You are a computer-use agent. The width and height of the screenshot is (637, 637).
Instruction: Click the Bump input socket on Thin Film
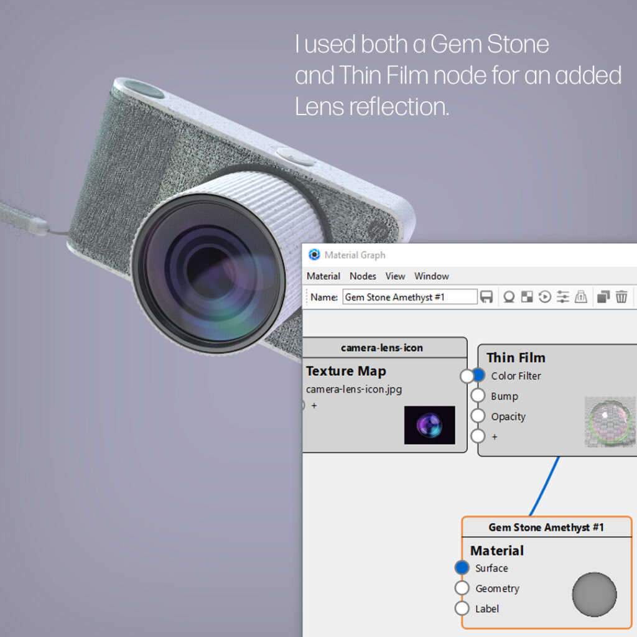(478, 396)
